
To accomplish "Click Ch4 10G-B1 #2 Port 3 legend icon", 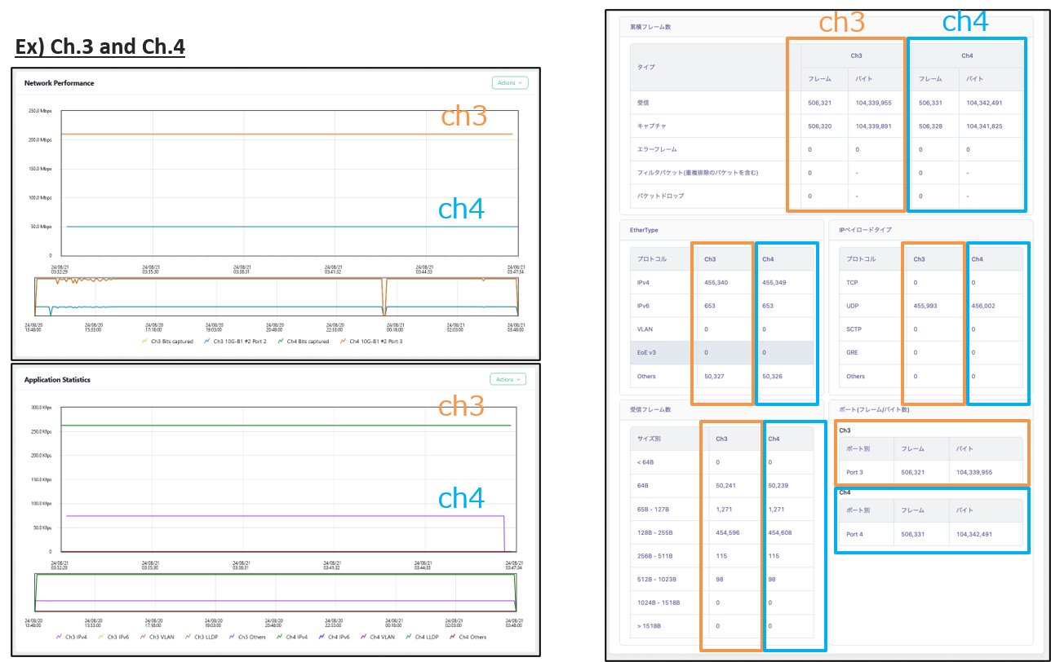I will [344, 342].
